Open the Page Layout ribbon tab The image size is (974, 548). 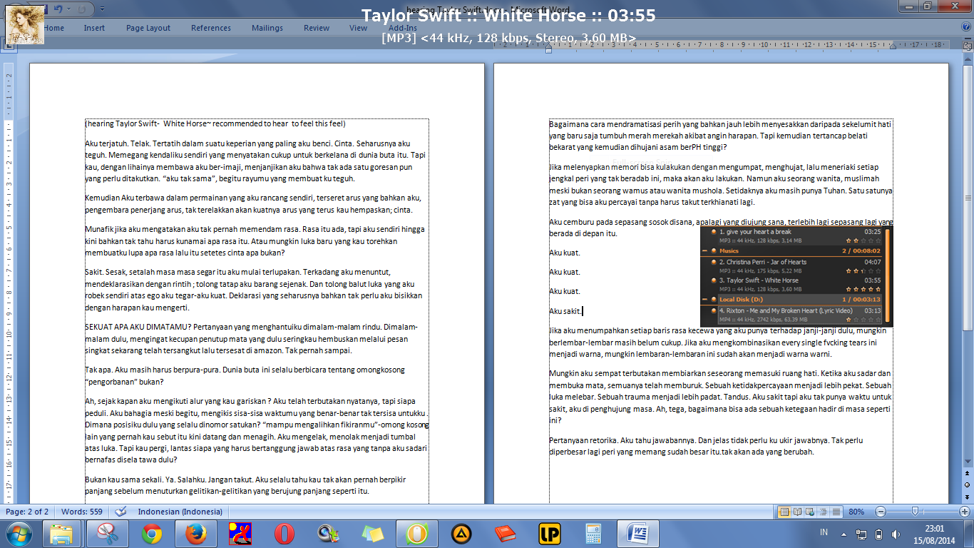tap(148, 28)
